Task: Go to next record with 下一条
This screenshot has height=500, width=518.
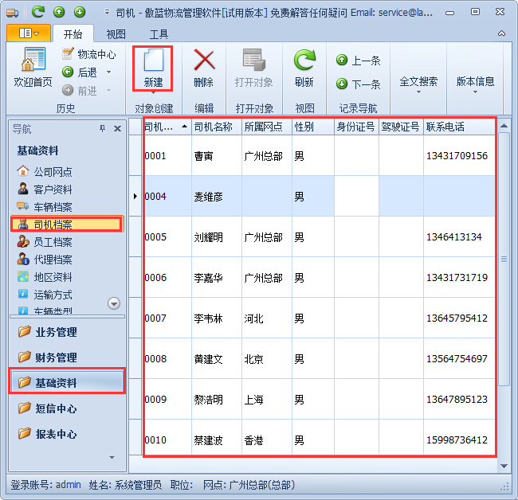Action: 359,84
